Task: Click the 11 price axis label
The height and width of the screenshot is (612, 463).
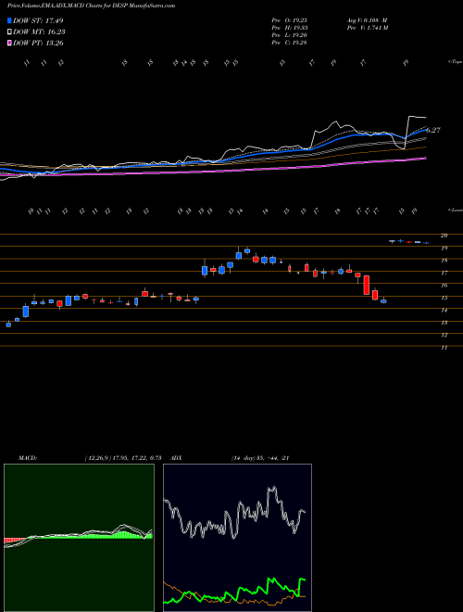Action: pos(444,348)
